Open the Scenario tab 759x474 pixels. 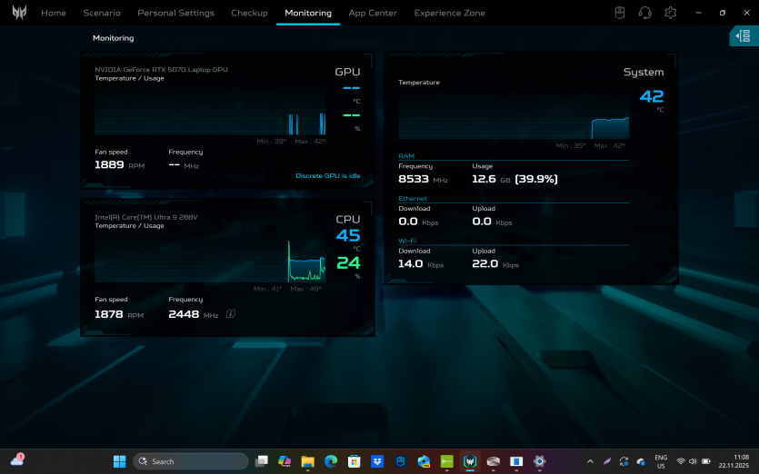click(x=102, y=13)
